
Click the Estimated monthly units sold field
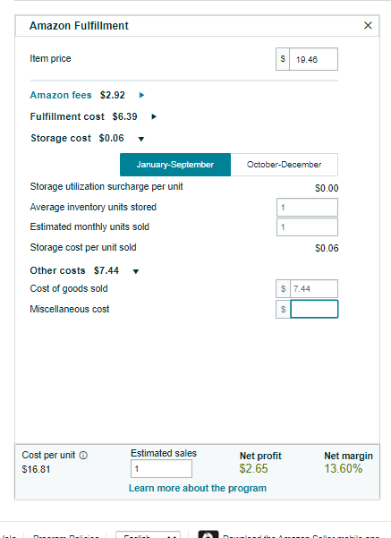click(x=307, y=226)
